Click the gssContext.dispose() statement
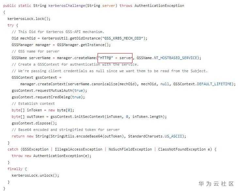 tap(34, 123)
